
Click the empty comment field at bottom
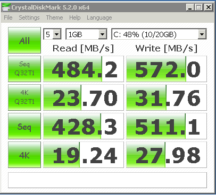(x=107, y=180)
